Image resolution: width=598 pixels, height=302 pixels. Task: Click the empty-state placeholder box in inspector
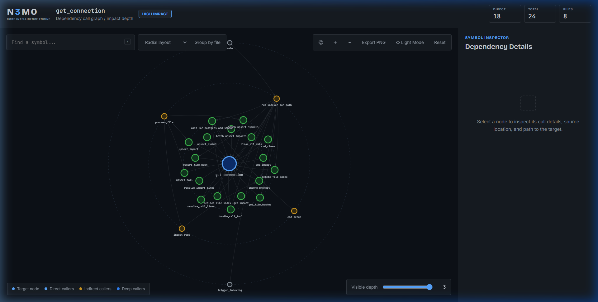coord(528,103)
